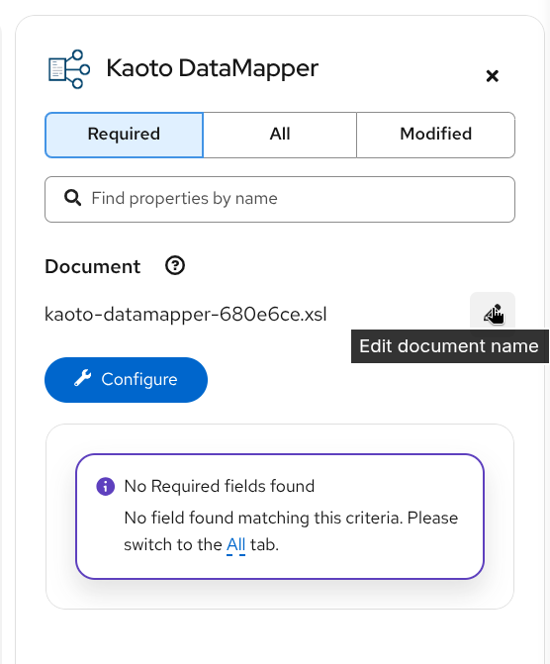Image resolution: width=550 pixels, height=664 pixels.
Task: Open the Modified tab
Action: click(435, 135)
